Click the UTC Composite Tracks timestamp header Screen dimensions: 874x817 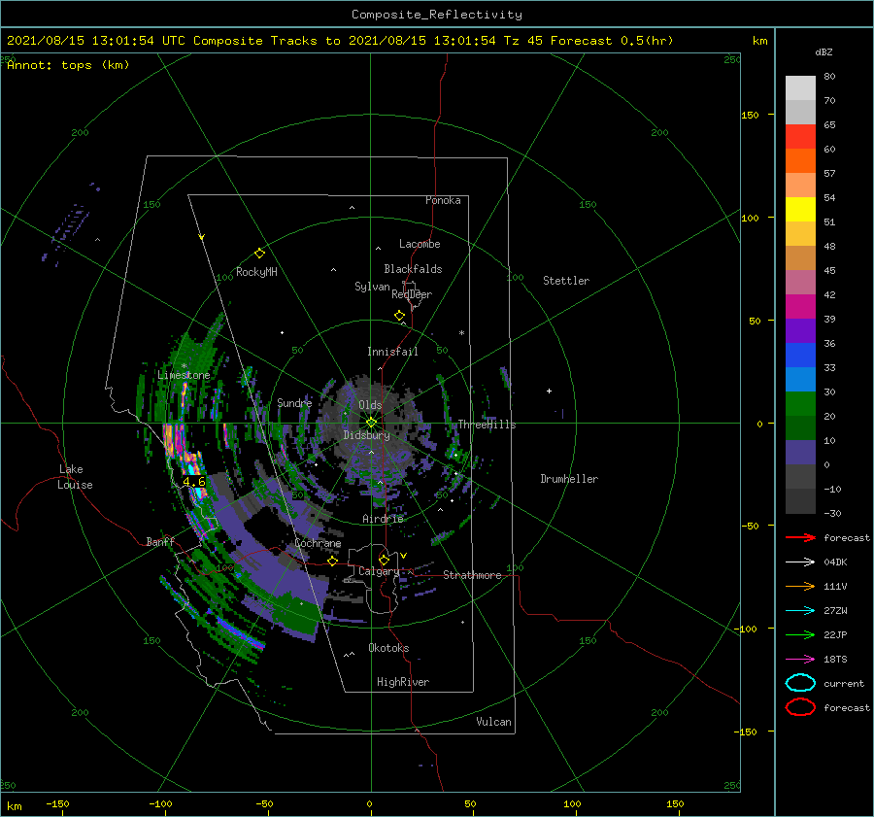click(x=340, y=41)
